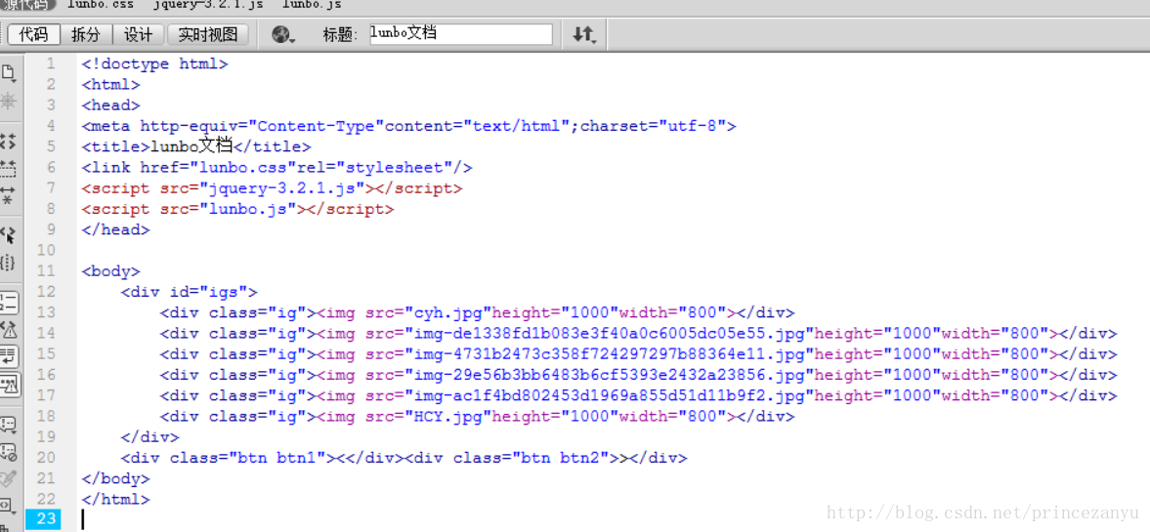This screenshot has width=1150, height=532.
Task: Select the 源代码 source code tab
Action: pos(26,5)
